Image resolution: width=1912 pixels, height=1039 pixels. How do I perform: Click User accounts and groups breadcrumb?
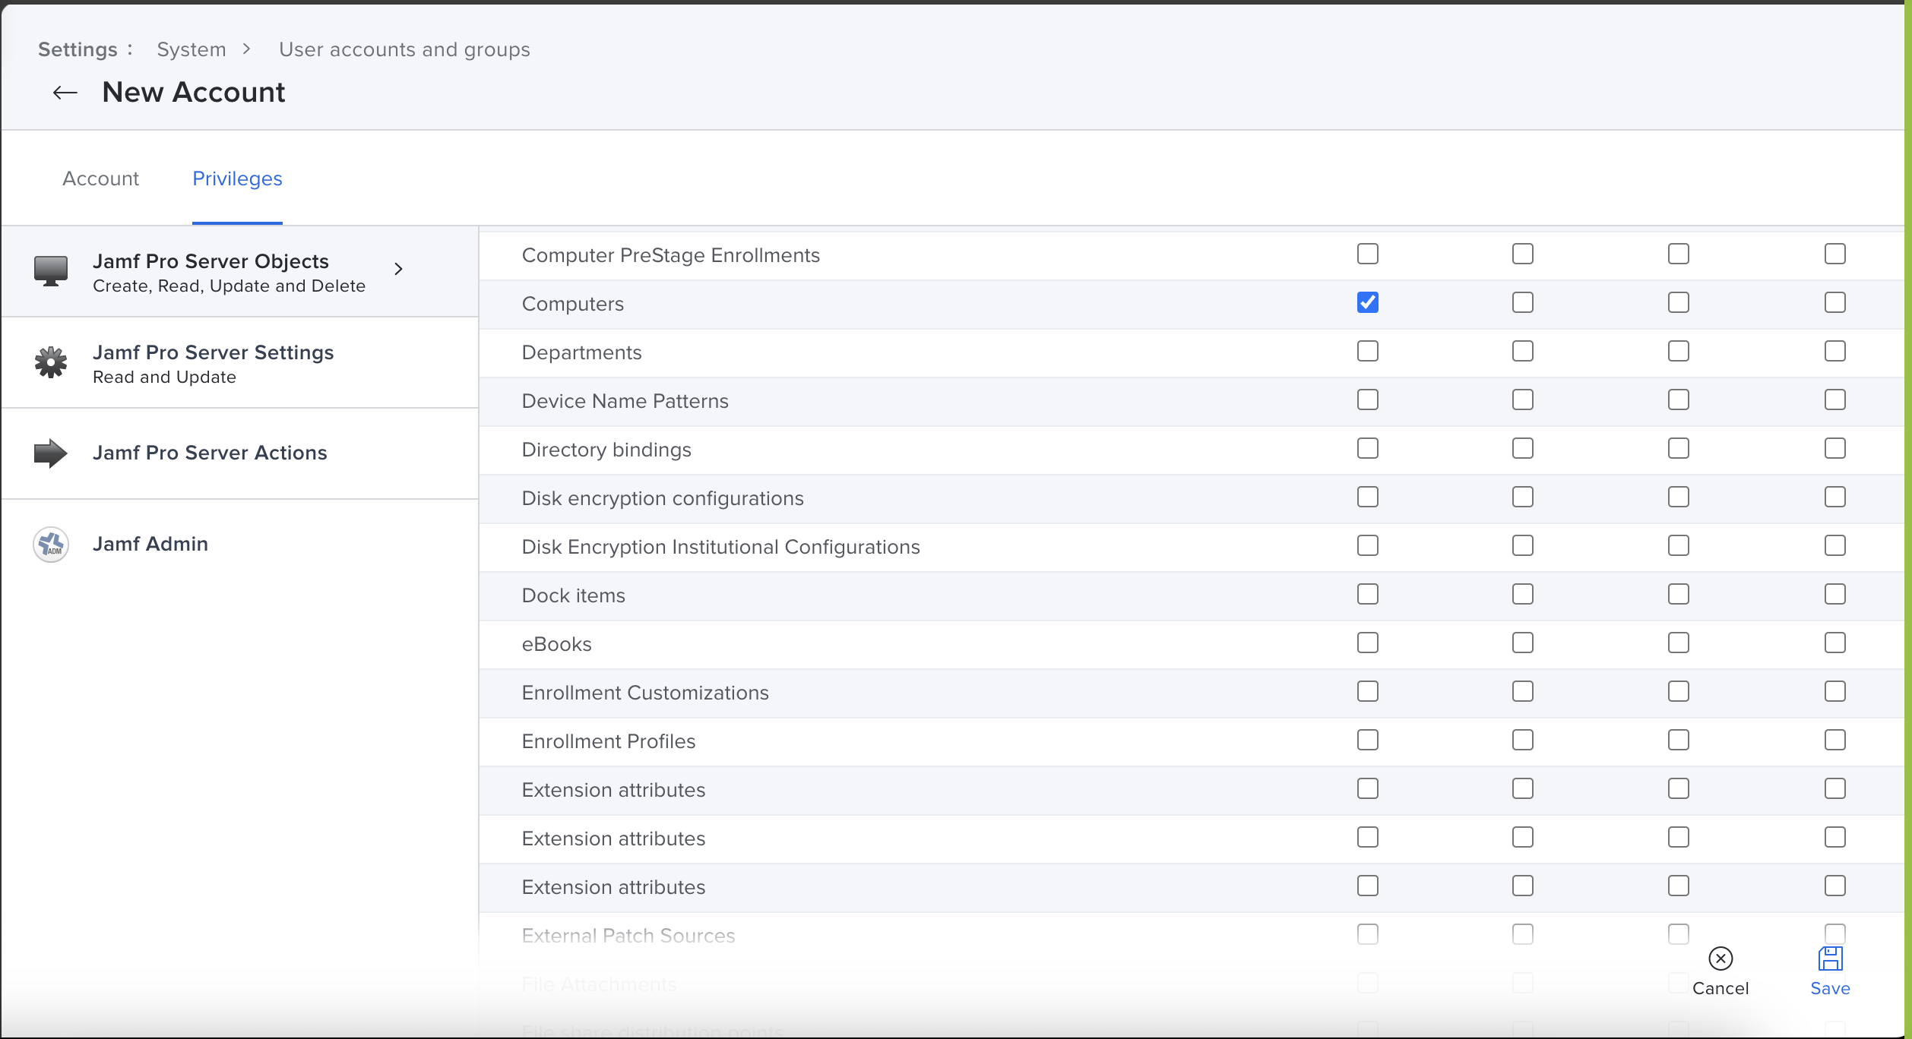click(x=404, y=49)
